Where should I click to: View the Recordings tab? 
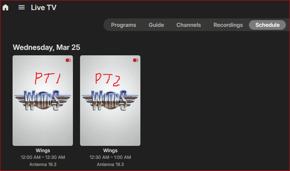pos(228,25)
